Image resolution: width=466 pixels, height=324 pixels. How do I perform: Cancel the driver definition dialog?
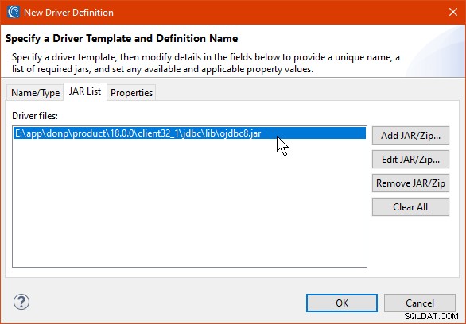tap(420, 303)
